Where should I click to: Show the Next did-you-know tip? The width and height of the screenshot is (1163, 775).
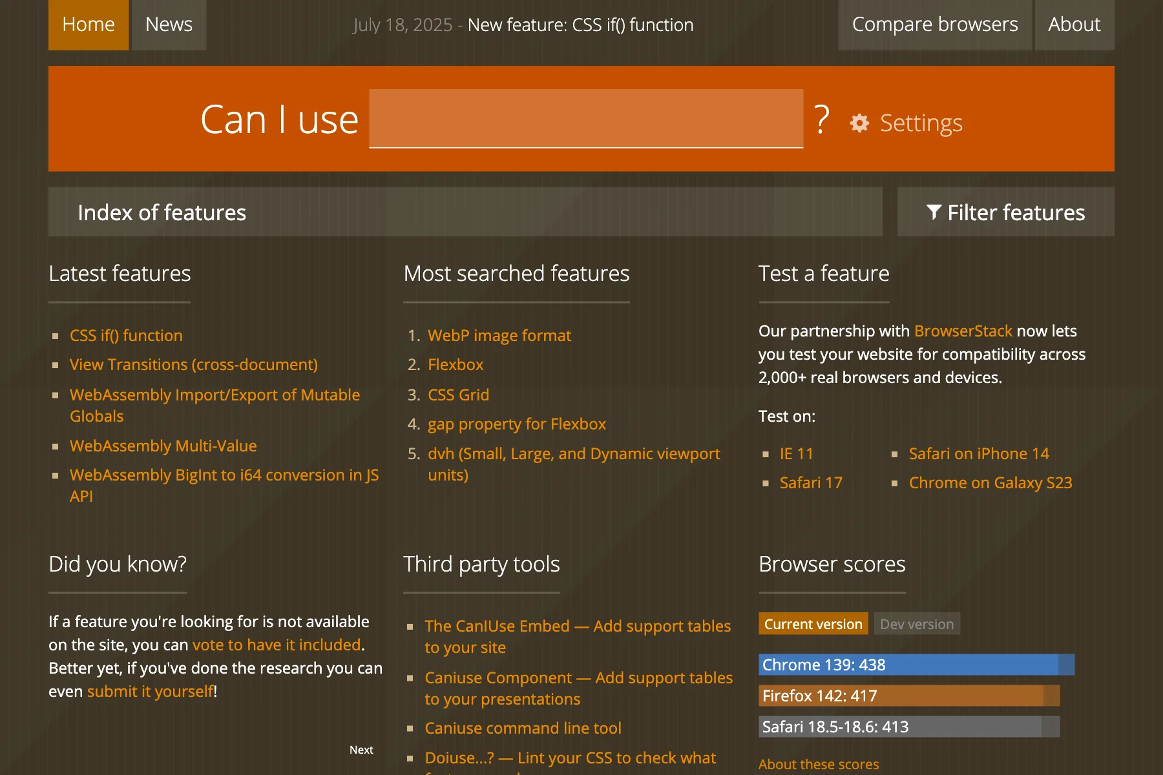(361, 750)
